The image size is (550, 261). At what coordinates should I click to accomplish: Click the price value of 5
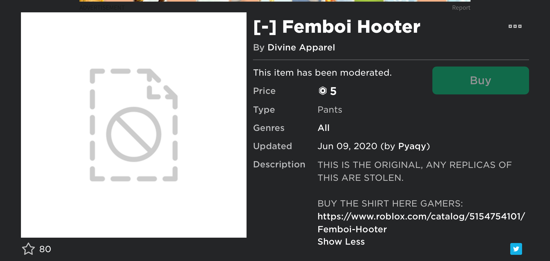pyautogui.click(x=333, y=91)
